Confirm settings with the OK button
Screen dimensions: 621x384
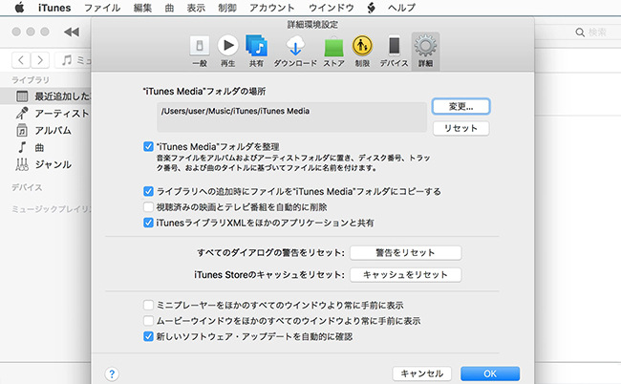coord(490,373)
